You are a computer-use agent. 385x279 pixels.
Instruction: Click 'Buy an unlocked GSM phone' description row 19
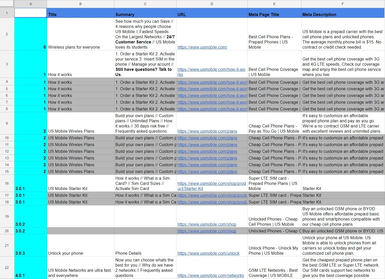point(343,216)
